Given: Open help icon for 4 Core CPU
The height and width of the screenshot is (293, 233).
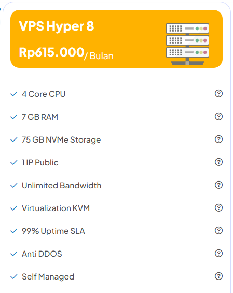Looking at the screenshot, I should [218, 94].
